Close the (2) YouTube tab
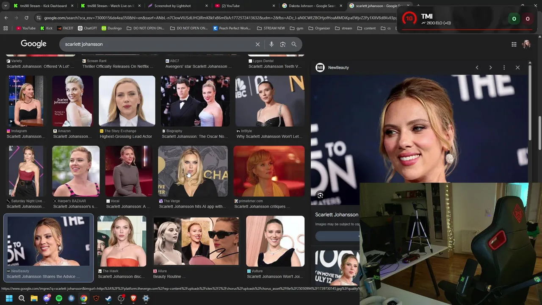This screenshot has height=305, width=542. coord(274,6)
